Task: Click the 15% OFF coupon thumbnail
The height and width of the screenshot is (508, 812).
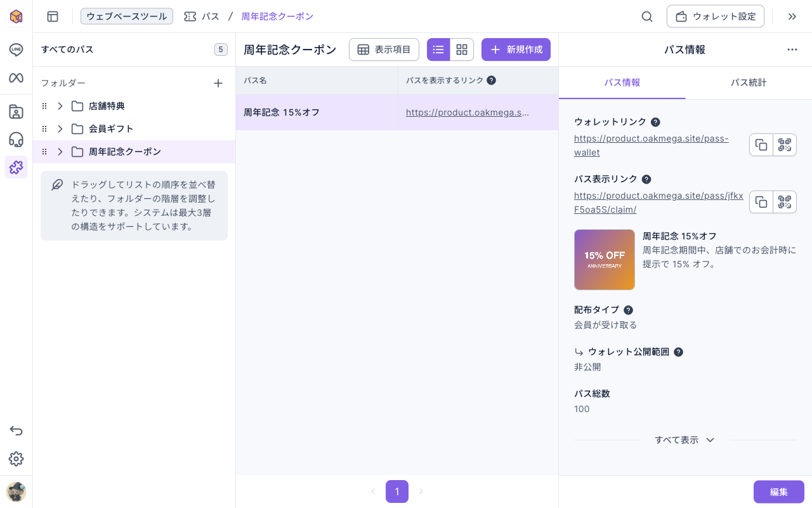Action: [x=605, y=260]
